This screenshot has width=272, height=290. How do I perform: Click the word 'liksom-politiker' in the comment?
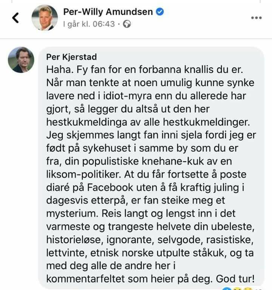[83, 175]
